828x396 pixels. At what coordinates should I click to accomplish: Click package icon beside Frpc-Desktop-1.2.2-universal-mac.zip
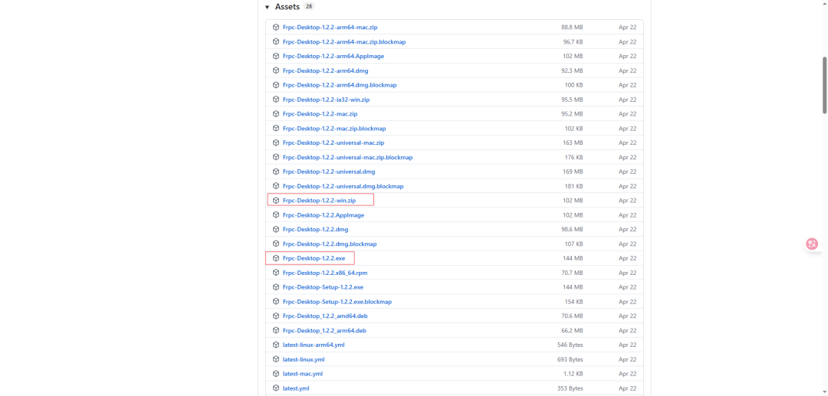(276, 143)
